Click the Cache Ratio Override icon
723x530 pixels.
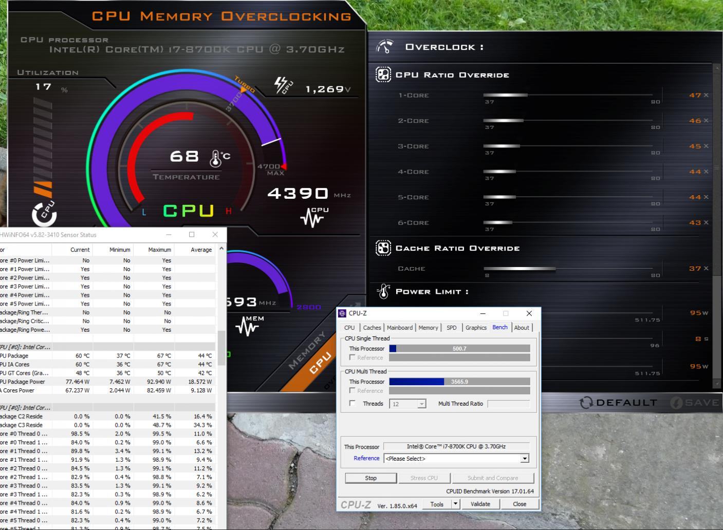pyautogui.click(x=383, y=248)
